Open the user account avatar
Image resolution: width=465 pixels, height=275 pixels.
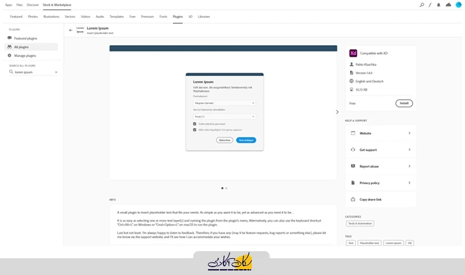(x=457, y=5)
